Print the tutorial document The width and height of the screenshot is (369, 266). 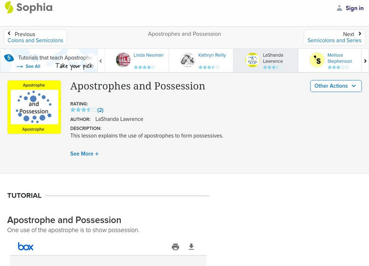(175, 247)
